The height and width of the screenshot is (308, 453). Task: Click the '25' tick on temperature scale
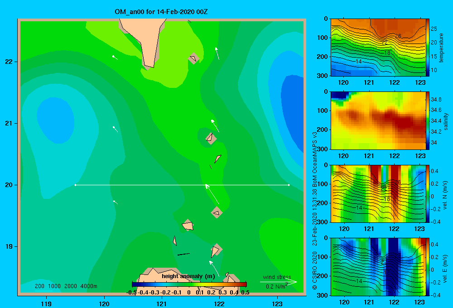pos(434,29)
